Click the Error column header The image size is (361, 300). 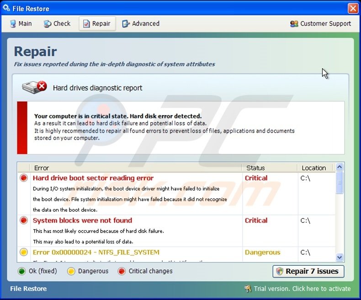click(136, 168)
